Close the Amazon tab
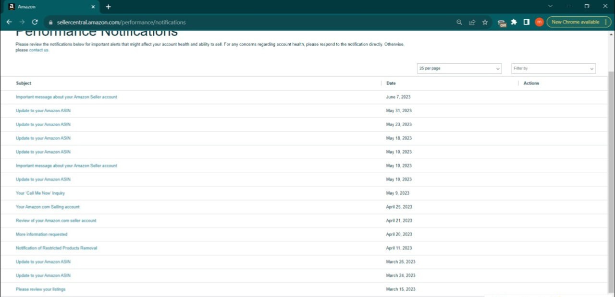This screenshot has height=297, width=615. (x=93, y=7)
